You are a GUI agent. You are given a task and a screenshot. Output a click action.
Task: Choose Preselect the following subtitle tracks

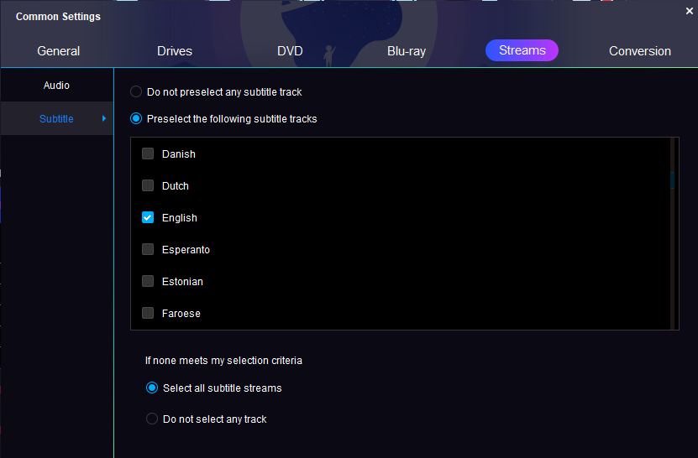pyautogui.click(x=136, y=119)
